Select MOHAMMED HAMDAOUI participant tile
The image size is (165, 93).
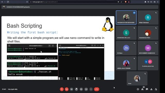coord(148,48)
